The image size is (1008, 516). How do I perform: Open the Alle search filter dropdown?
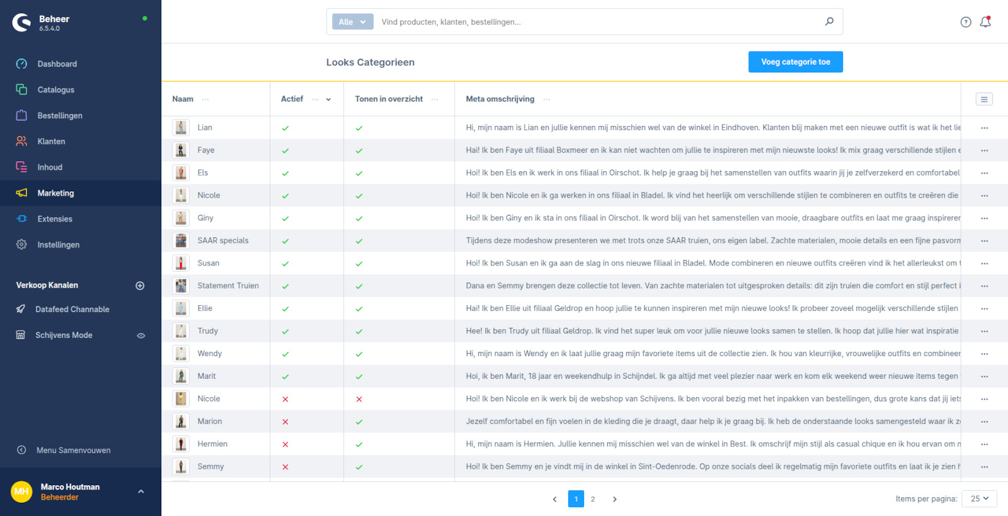(352, 22)
